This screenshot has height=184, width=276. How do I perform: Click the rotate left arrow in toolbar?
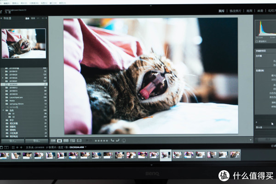pyautogui.click(x=112, y=140)
